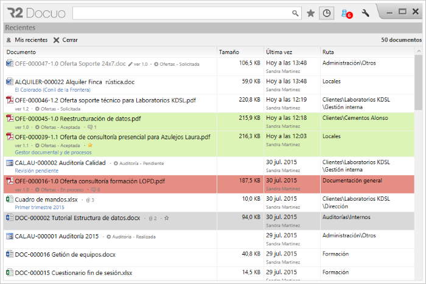Click attachments clip on DOC-000002 Tutorial
426x284 pixels.
(151, 218)
